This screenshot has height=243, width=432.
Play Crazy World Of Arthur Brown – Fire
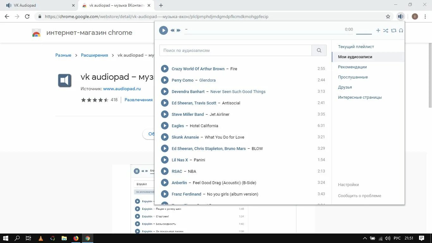click(164, 69)
